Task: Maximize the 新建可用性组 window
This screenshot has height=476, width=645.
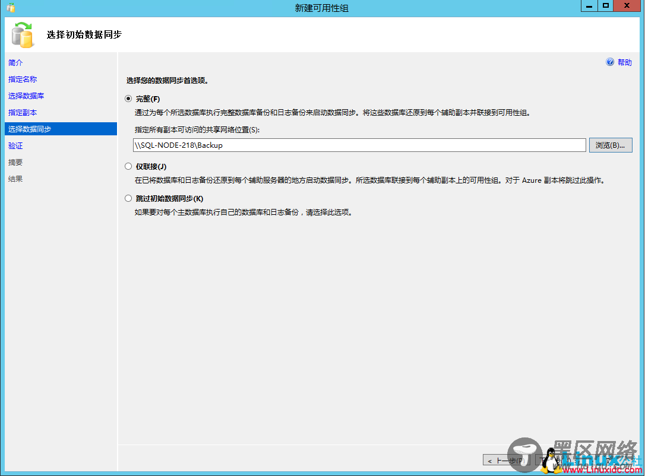Action: click(606, 6)
